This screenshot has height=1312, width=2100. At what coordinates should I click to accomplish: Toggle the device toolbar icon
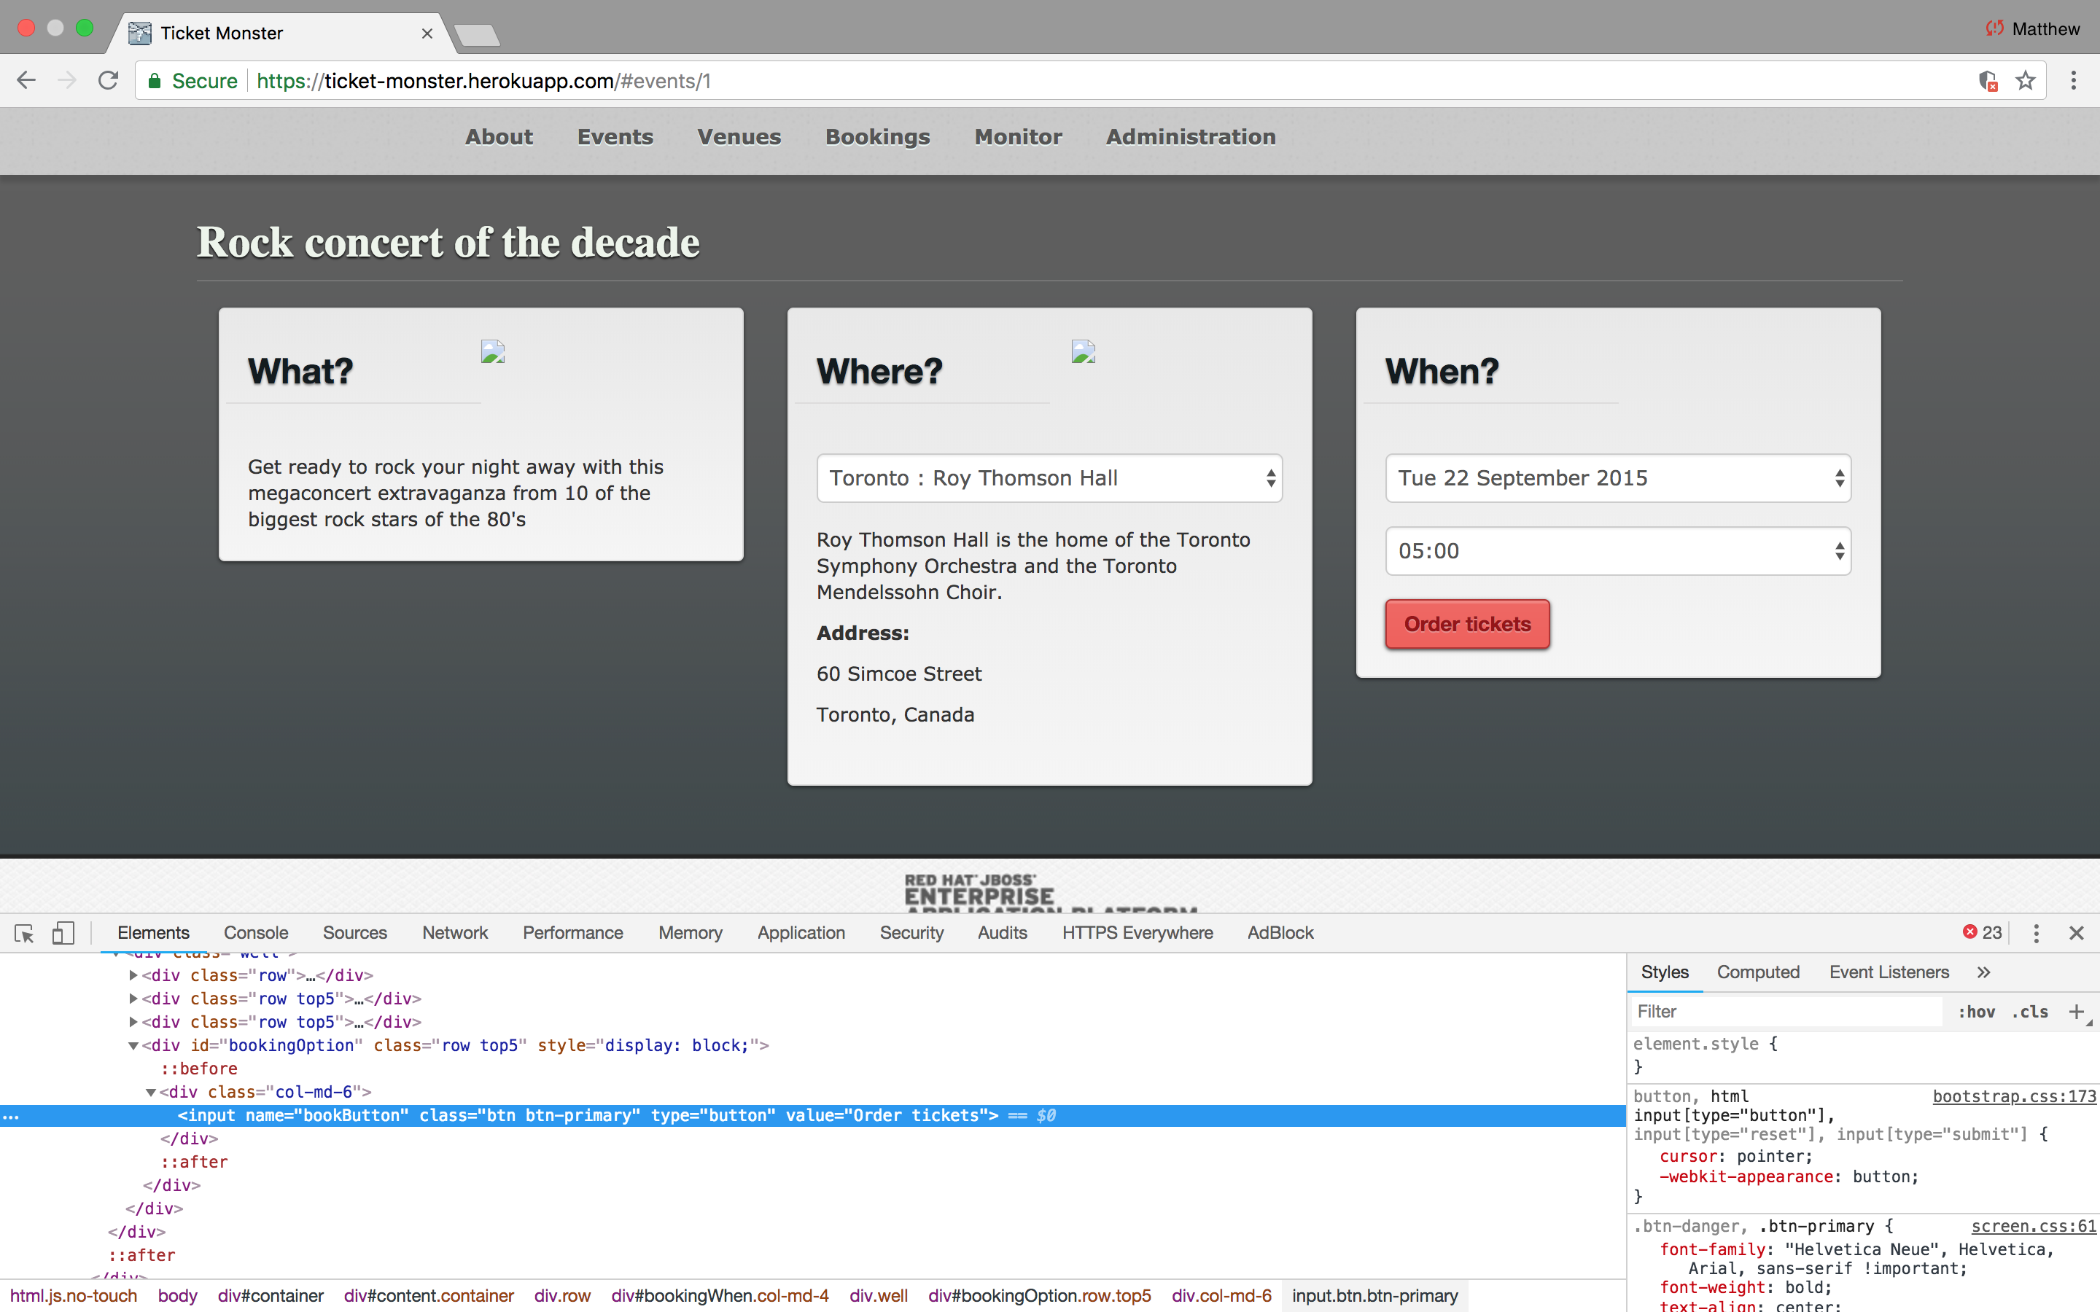[63, 933]
